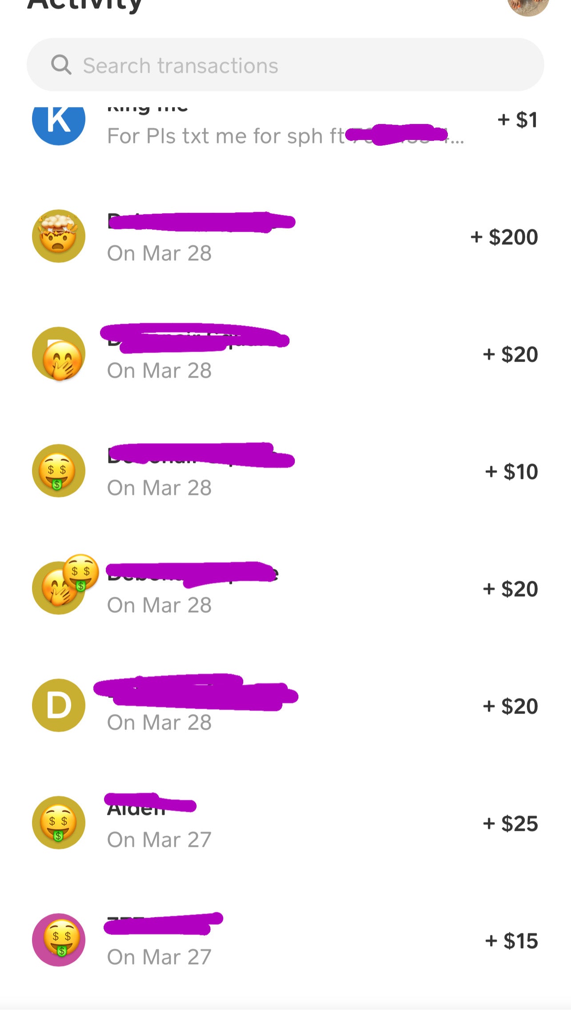Tap the + $1 payment amount
Screen dimensions: 571x1014
517,120
